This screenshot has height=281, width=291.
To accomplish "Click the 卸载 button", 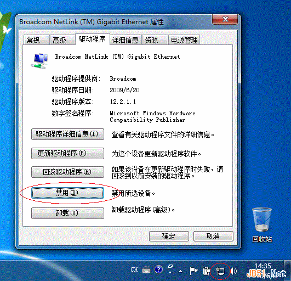I will [67, 213].
